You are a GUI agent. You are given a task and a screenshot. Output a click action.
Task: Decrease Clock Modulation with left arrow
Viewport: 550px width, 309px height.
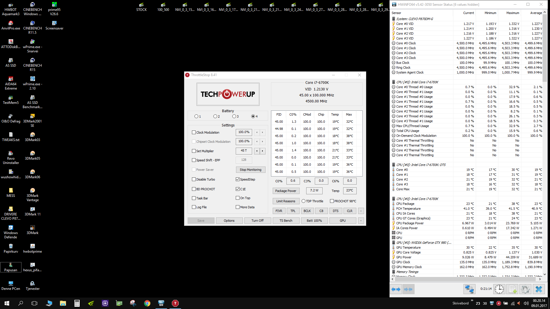click(257, 132)
